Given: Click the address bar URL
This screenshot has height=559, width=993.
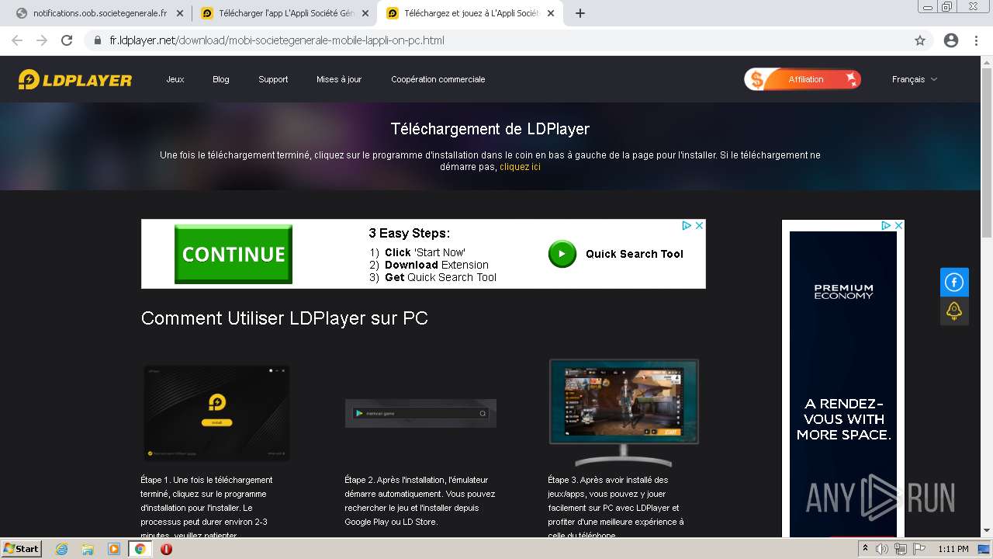Looking at the screenshot, I should (277, 40).
